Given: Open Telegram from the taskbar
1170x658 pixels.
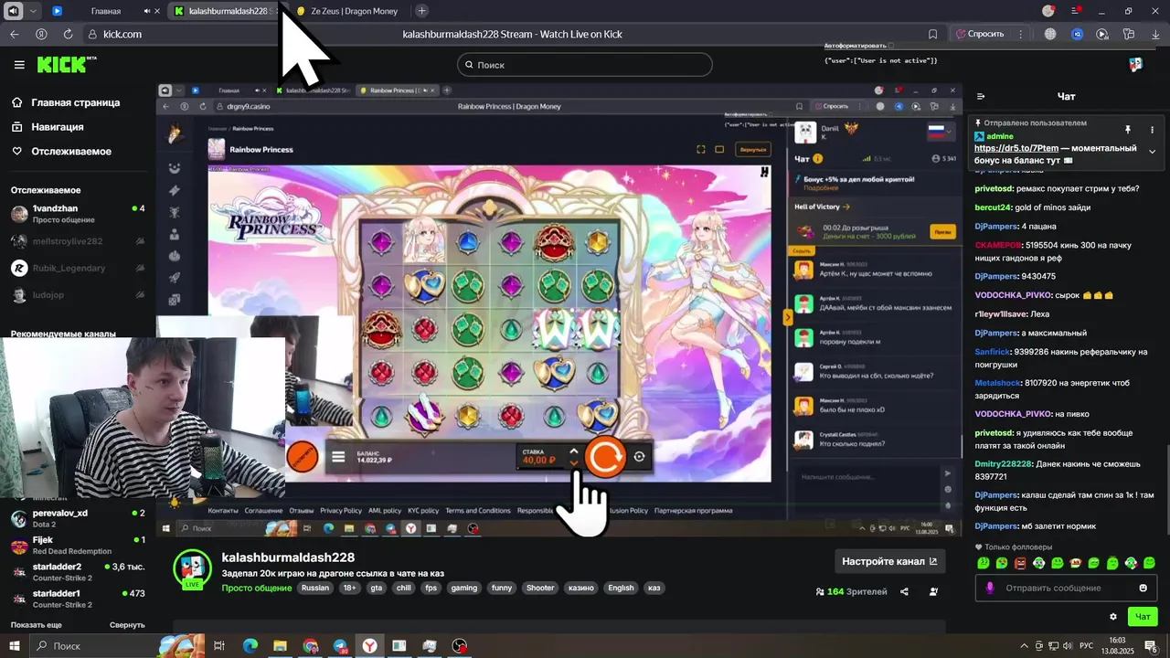Looking at the screenshot, I should click(x=340, y=646).
